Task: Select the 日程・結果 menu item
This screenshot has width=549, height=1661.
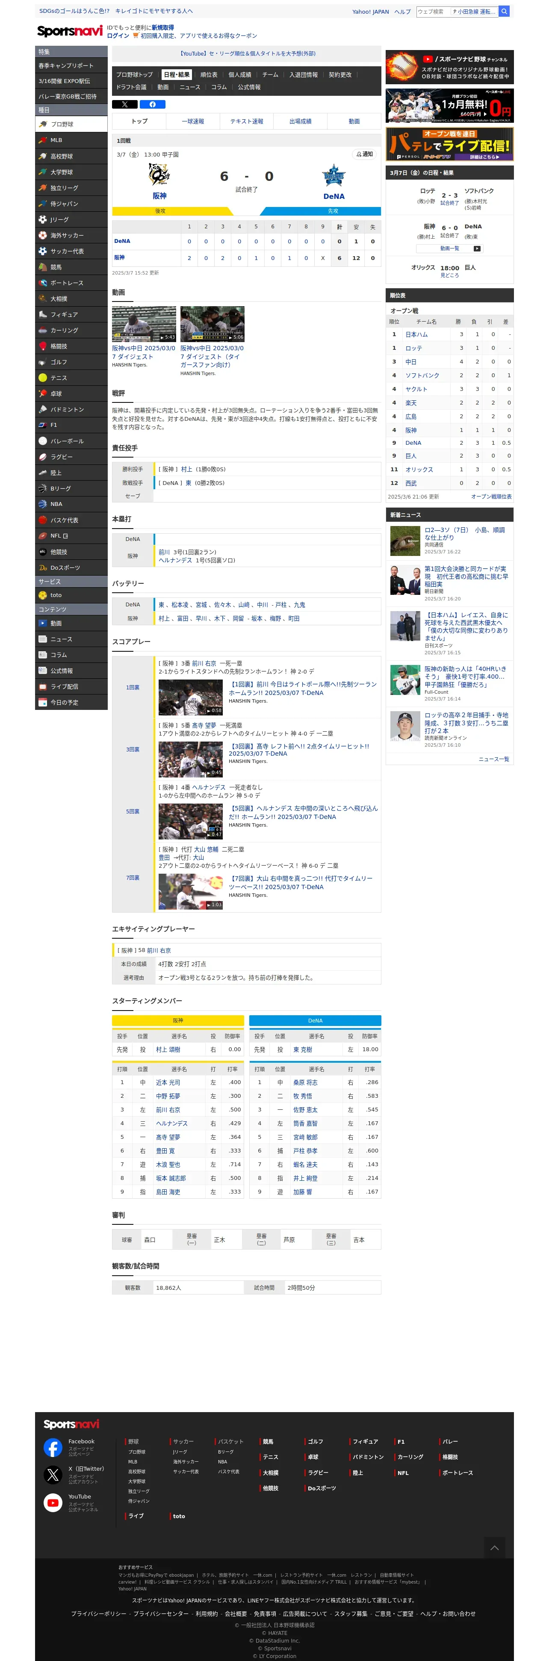Action: pyautogui.click(x=176, y=75)
